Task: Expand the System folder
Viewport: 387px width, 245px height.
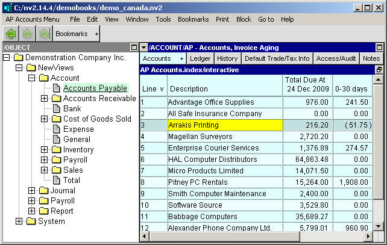Action: click(x=19, y=222)
